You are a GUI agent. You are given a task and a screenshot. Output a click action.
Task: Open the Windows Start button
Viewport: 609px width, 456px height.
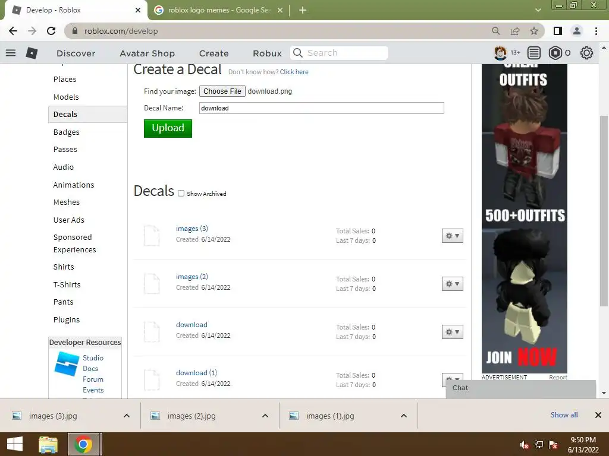(x=15, y=444)
